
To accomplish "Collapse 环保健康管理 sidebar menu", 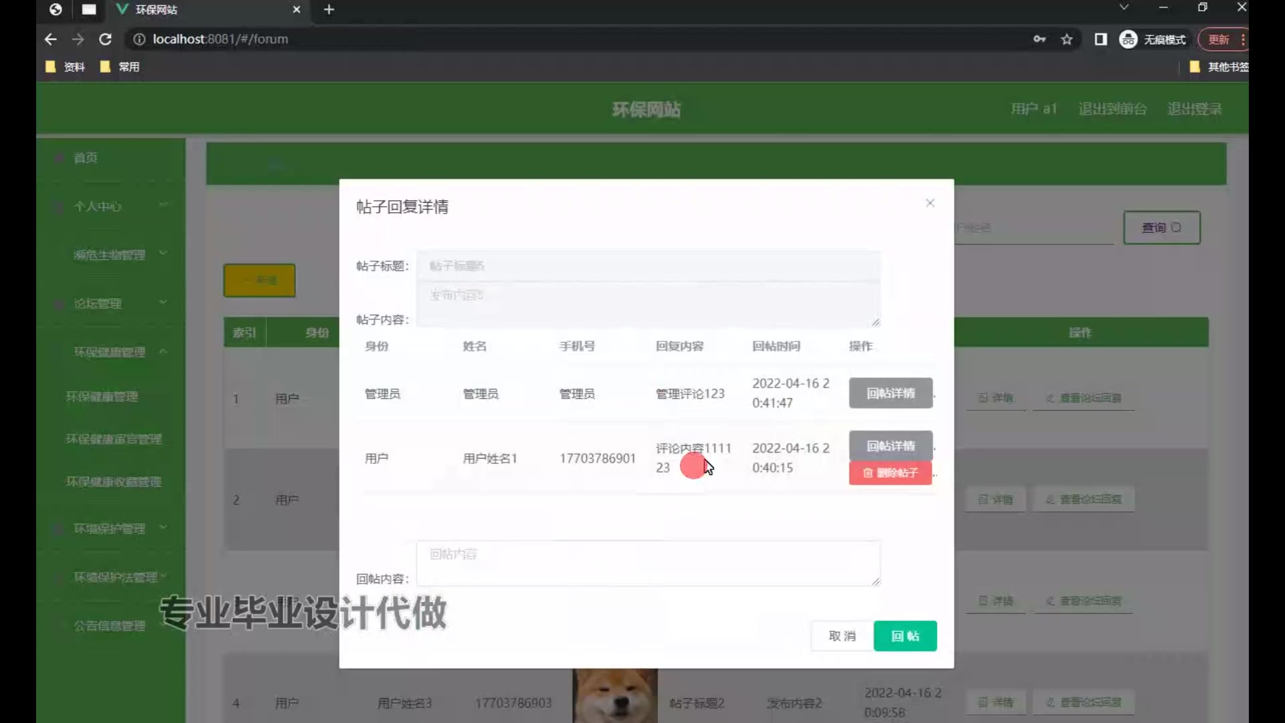I will pos(111,352).
